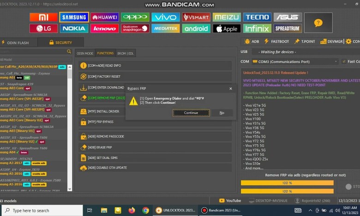Select the Samsung brand logo
This screenshot has height=216, width=360.
tap(74, 17)
